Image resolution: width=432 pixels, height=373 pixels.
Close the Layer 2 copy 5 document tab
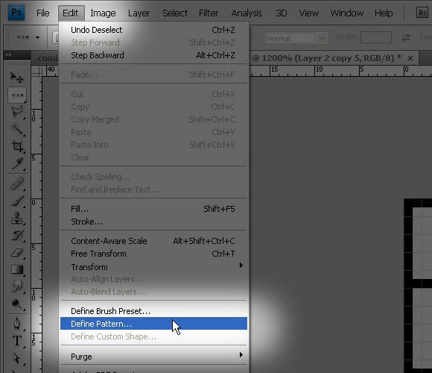point(410,58)
